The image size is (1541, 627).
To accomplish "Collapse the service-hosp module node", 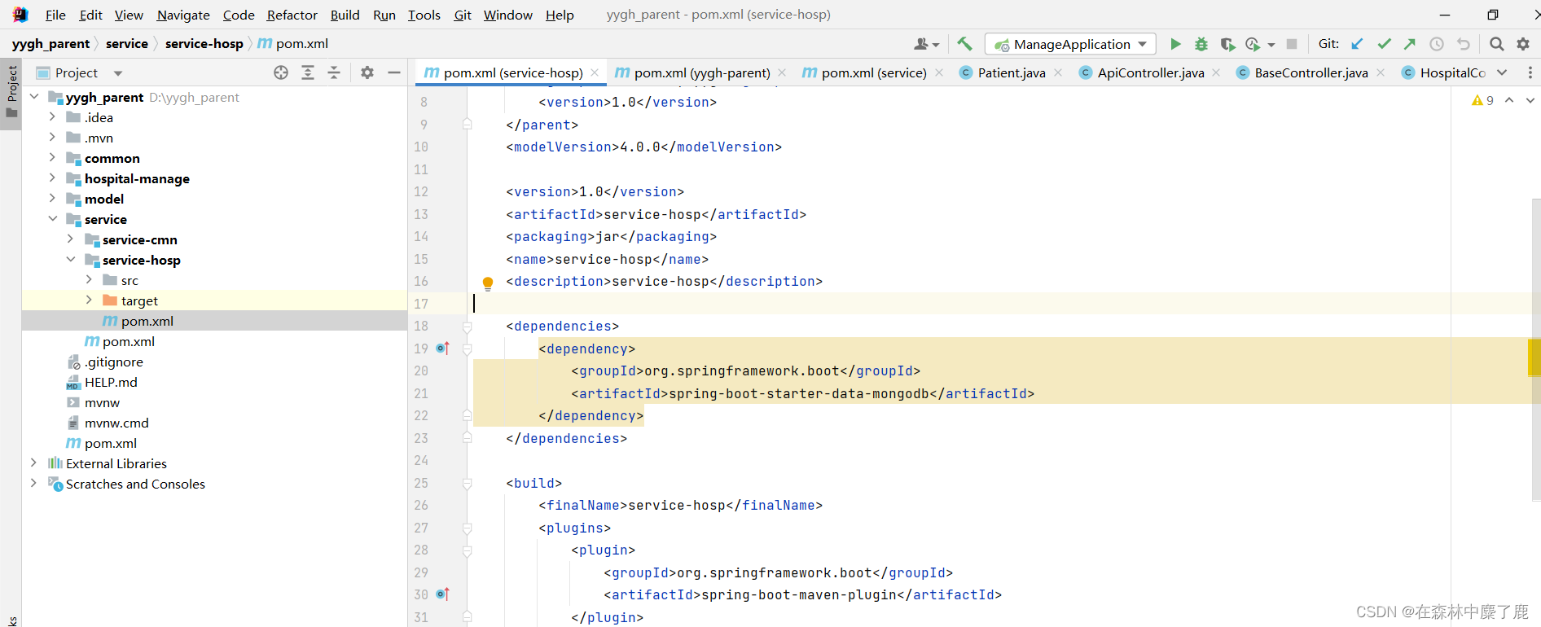I will click(x=71, y=259).
